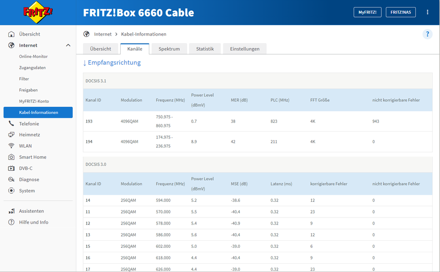Click the Assistenten icon
Image resolution: width=440 pixels, height=272 pixels.
pos(11,211)
